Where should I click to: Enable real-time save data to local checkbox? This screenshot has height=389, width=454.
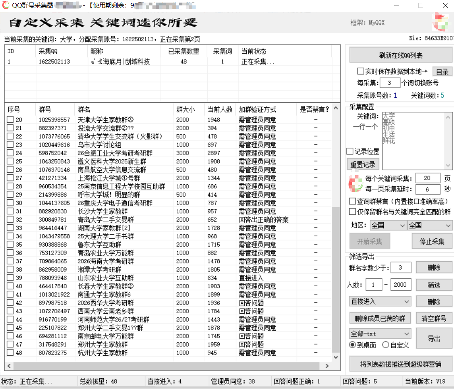coord(361,71)
